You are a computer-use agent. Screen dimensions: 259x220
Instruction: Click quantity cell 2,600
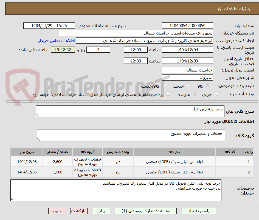[58, 162]
